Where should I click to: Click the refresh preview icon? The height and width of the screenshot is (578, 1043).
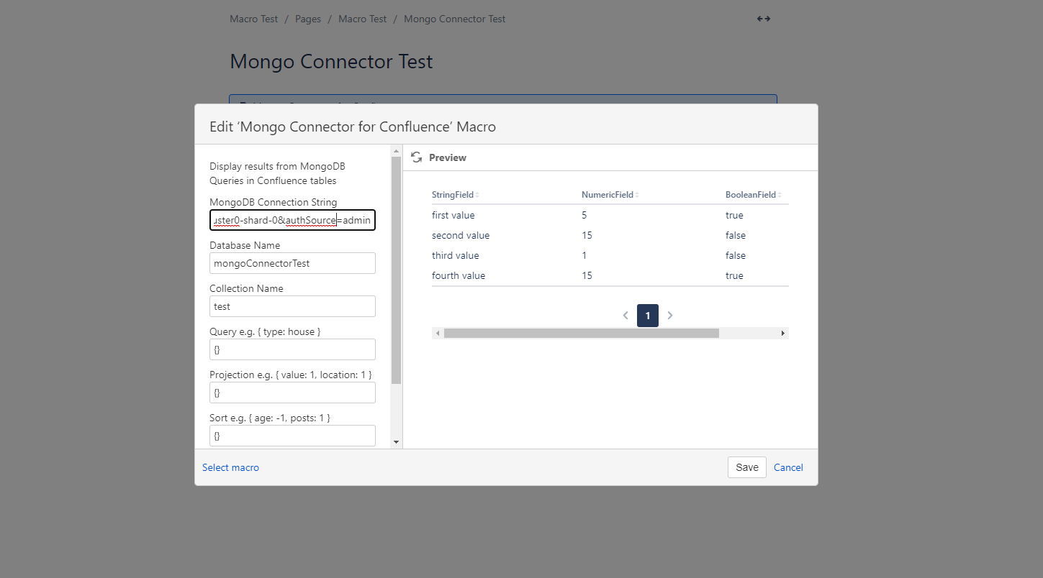[416, 157]
